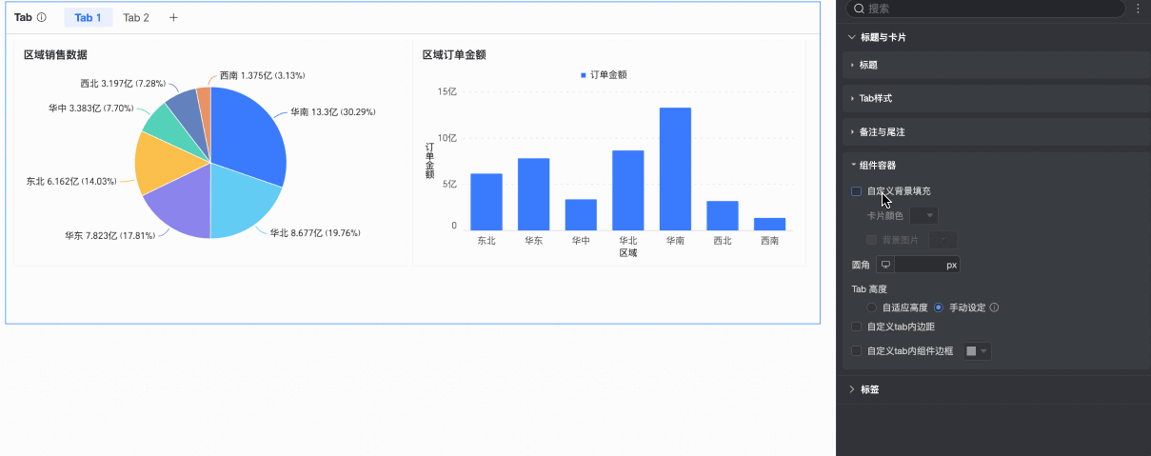
Task: Click the plus icon to add a tab
Action: point(173,18)
